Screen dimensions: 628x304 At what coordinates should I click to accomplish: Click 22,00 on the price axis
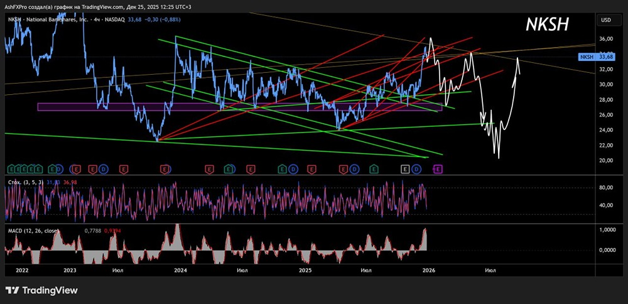click(x=607, y=145)
